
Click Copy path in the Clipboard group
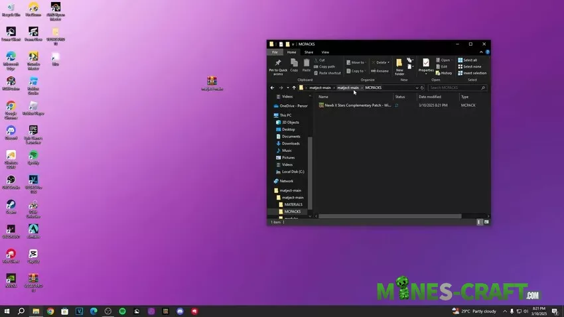point(326,66)
